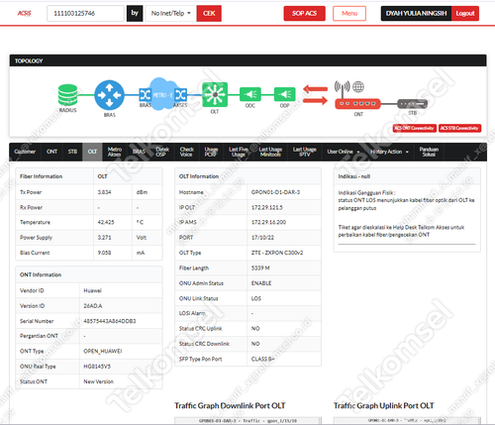
Task: Click the Logout button
Action: pyautogui.click(x=465, y=14)
